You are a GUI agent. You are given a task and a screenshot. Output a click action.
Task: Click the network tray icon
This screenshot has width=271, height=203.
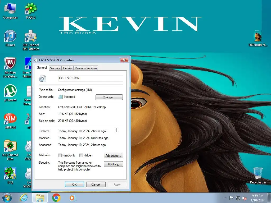[x=238, y=198]
